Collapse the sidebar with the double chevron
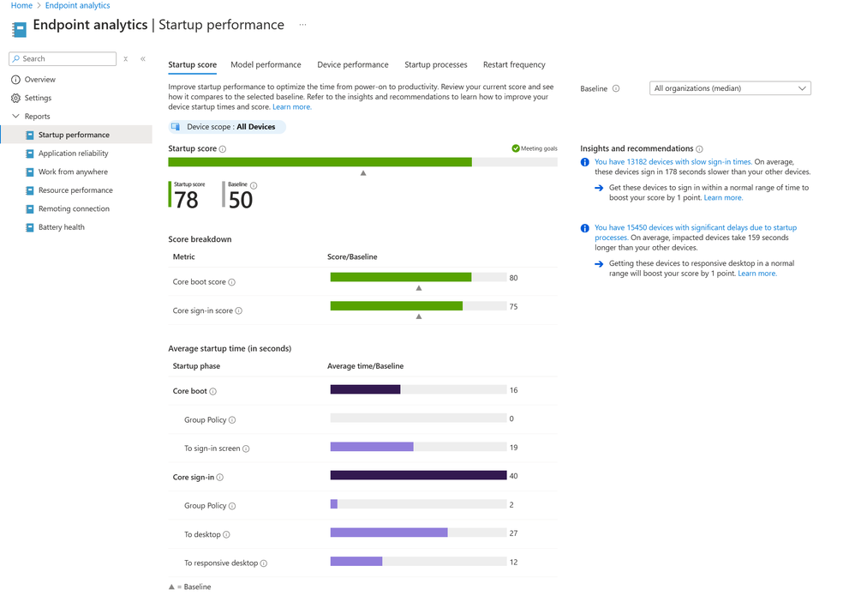Viewport: 855px width, 596px height. pyautogui.click(x=143, y=59)
